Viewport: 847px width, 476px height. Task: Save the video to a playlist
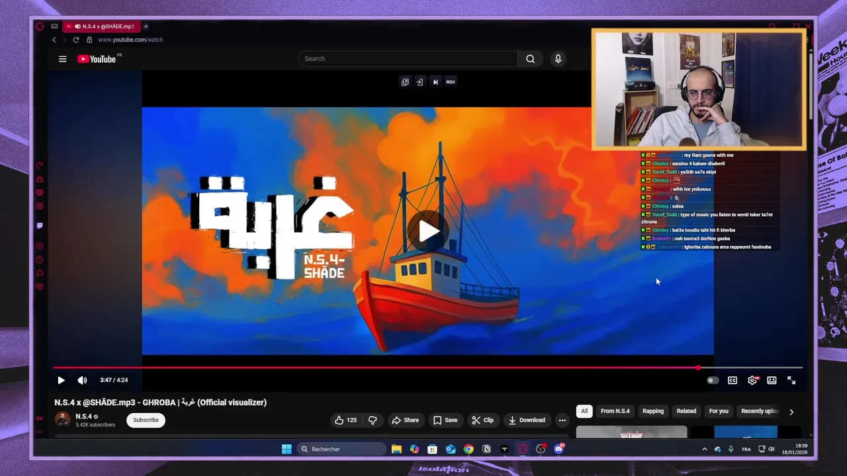(x=445, y=420)
